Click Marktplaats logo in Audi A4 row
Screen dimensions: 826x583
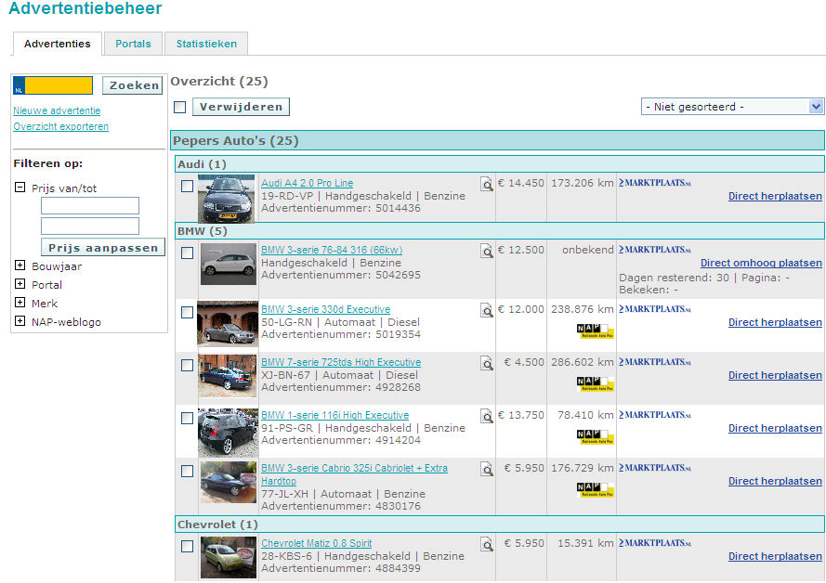tap(655, 183)
